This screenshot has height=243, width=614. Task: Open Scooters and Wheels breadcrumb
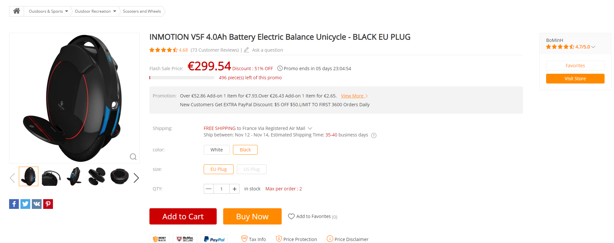[x=142, y=11]
